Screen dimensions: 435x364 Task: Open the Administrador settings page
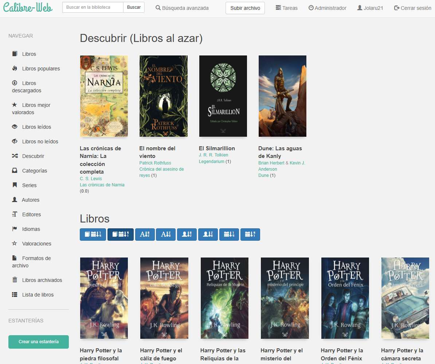(327, 8)
